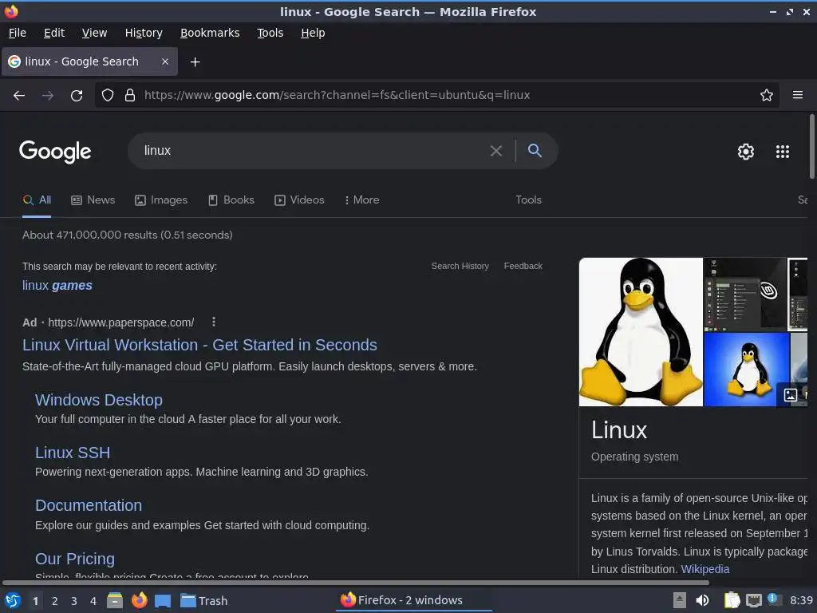Click the dark desktop screenshot thumbnail
Viewport: 817px width, 613px height.
(x=744, y=295)
